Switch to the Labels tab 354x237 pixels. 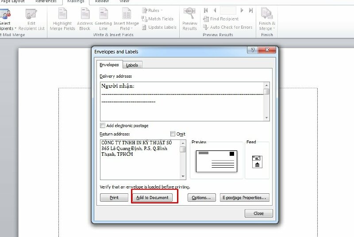[x=132, y=65]
